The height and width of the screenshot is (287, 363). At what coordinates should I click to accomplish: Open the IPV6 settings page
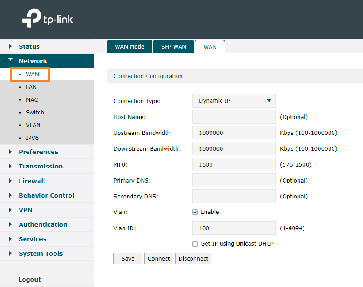(32, 138)
